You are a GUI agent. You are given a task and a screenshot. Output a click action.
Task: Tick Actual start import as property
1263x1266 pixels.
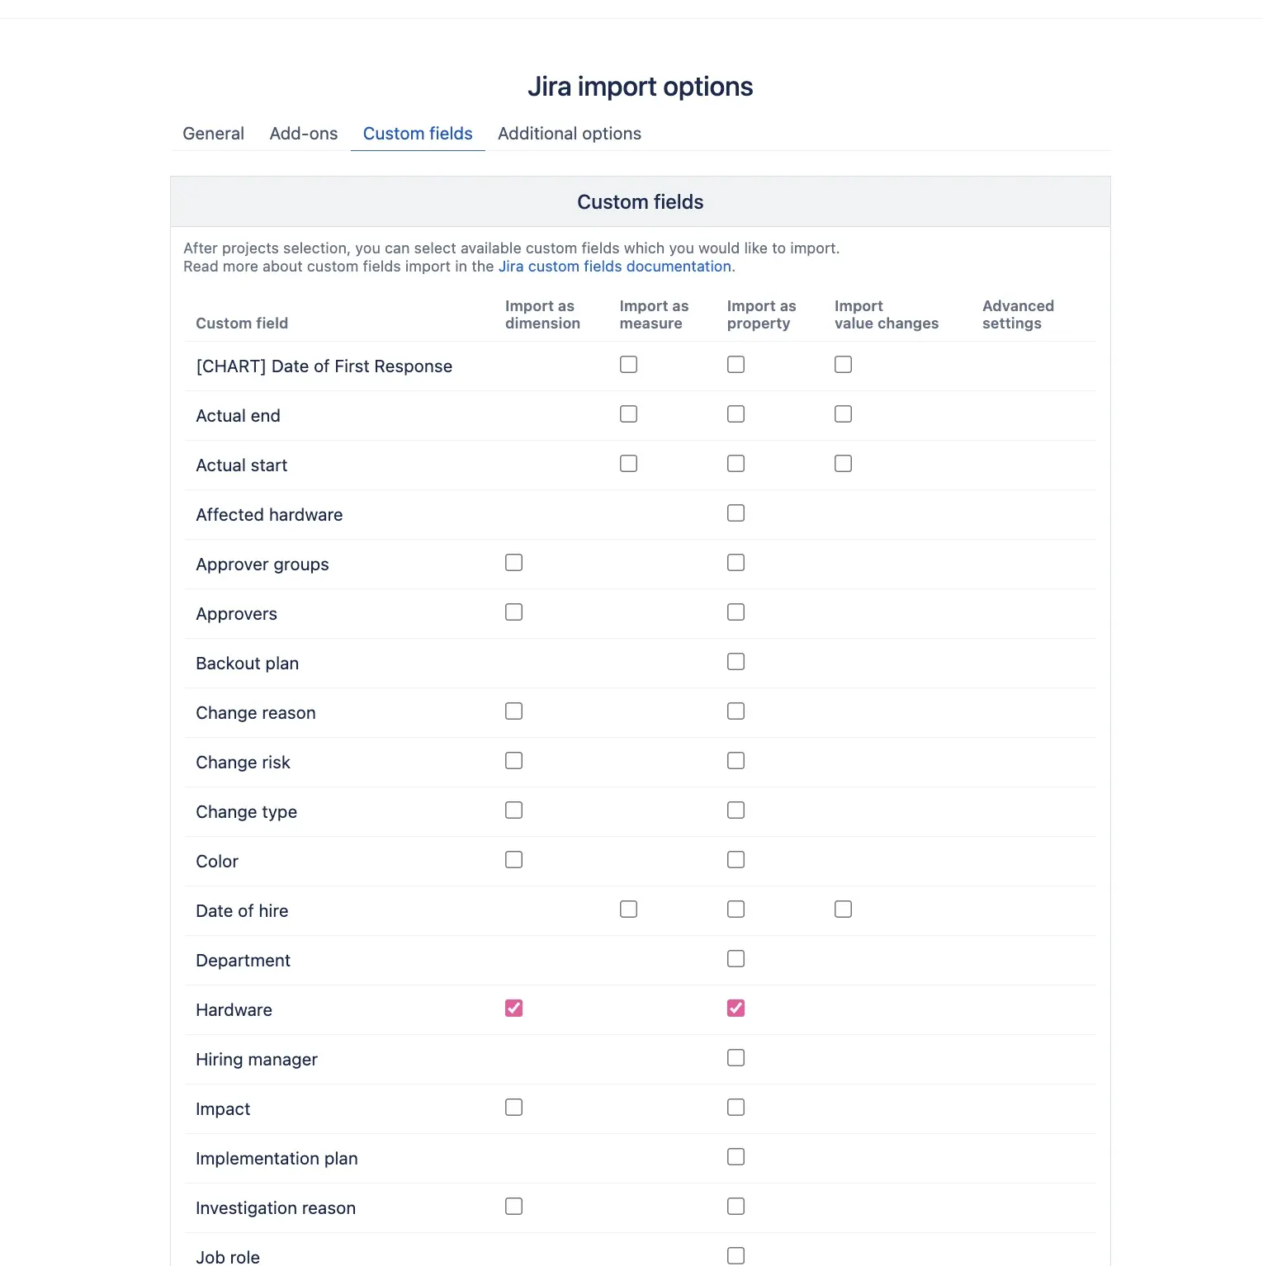(x=736, y=464)
